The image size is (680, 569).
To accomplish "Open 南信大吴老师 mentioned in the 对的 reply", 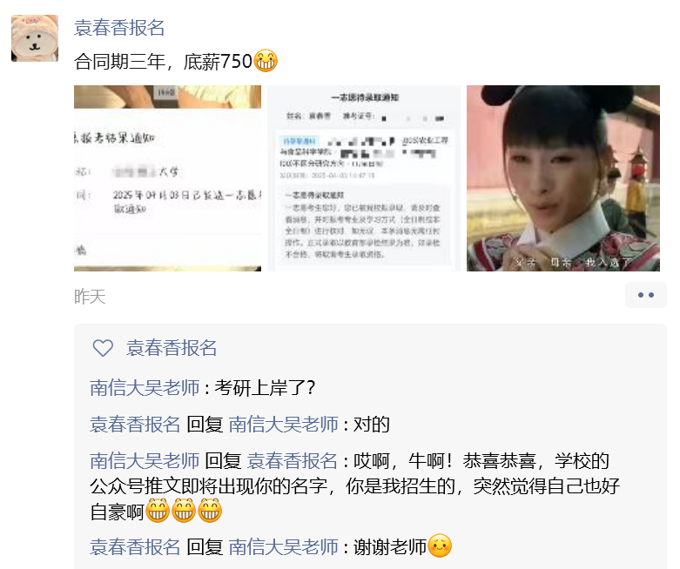I will point(283,425).
